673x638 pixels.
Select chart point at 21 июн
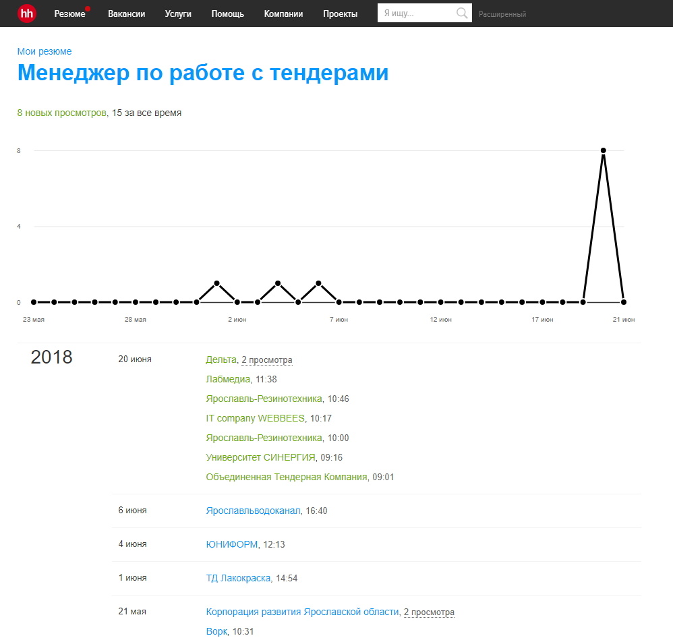point(624,302)
